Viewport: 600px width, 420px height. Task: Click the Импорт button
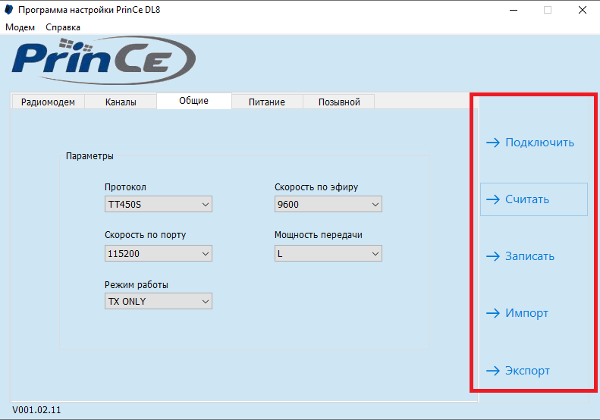(x=534, y=313)
